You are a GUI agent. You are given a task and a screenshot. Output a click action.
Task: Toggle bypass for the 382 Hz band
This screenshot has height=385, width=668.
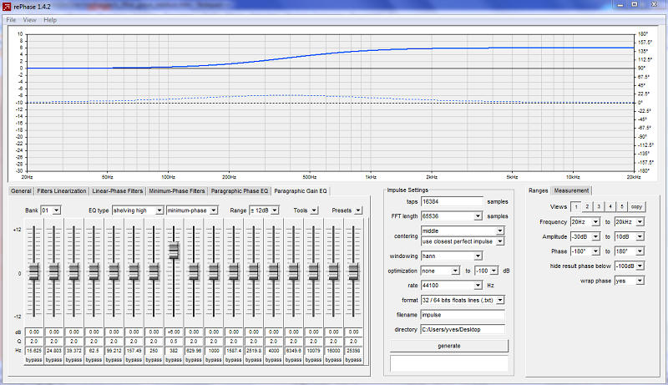[174, 360]
